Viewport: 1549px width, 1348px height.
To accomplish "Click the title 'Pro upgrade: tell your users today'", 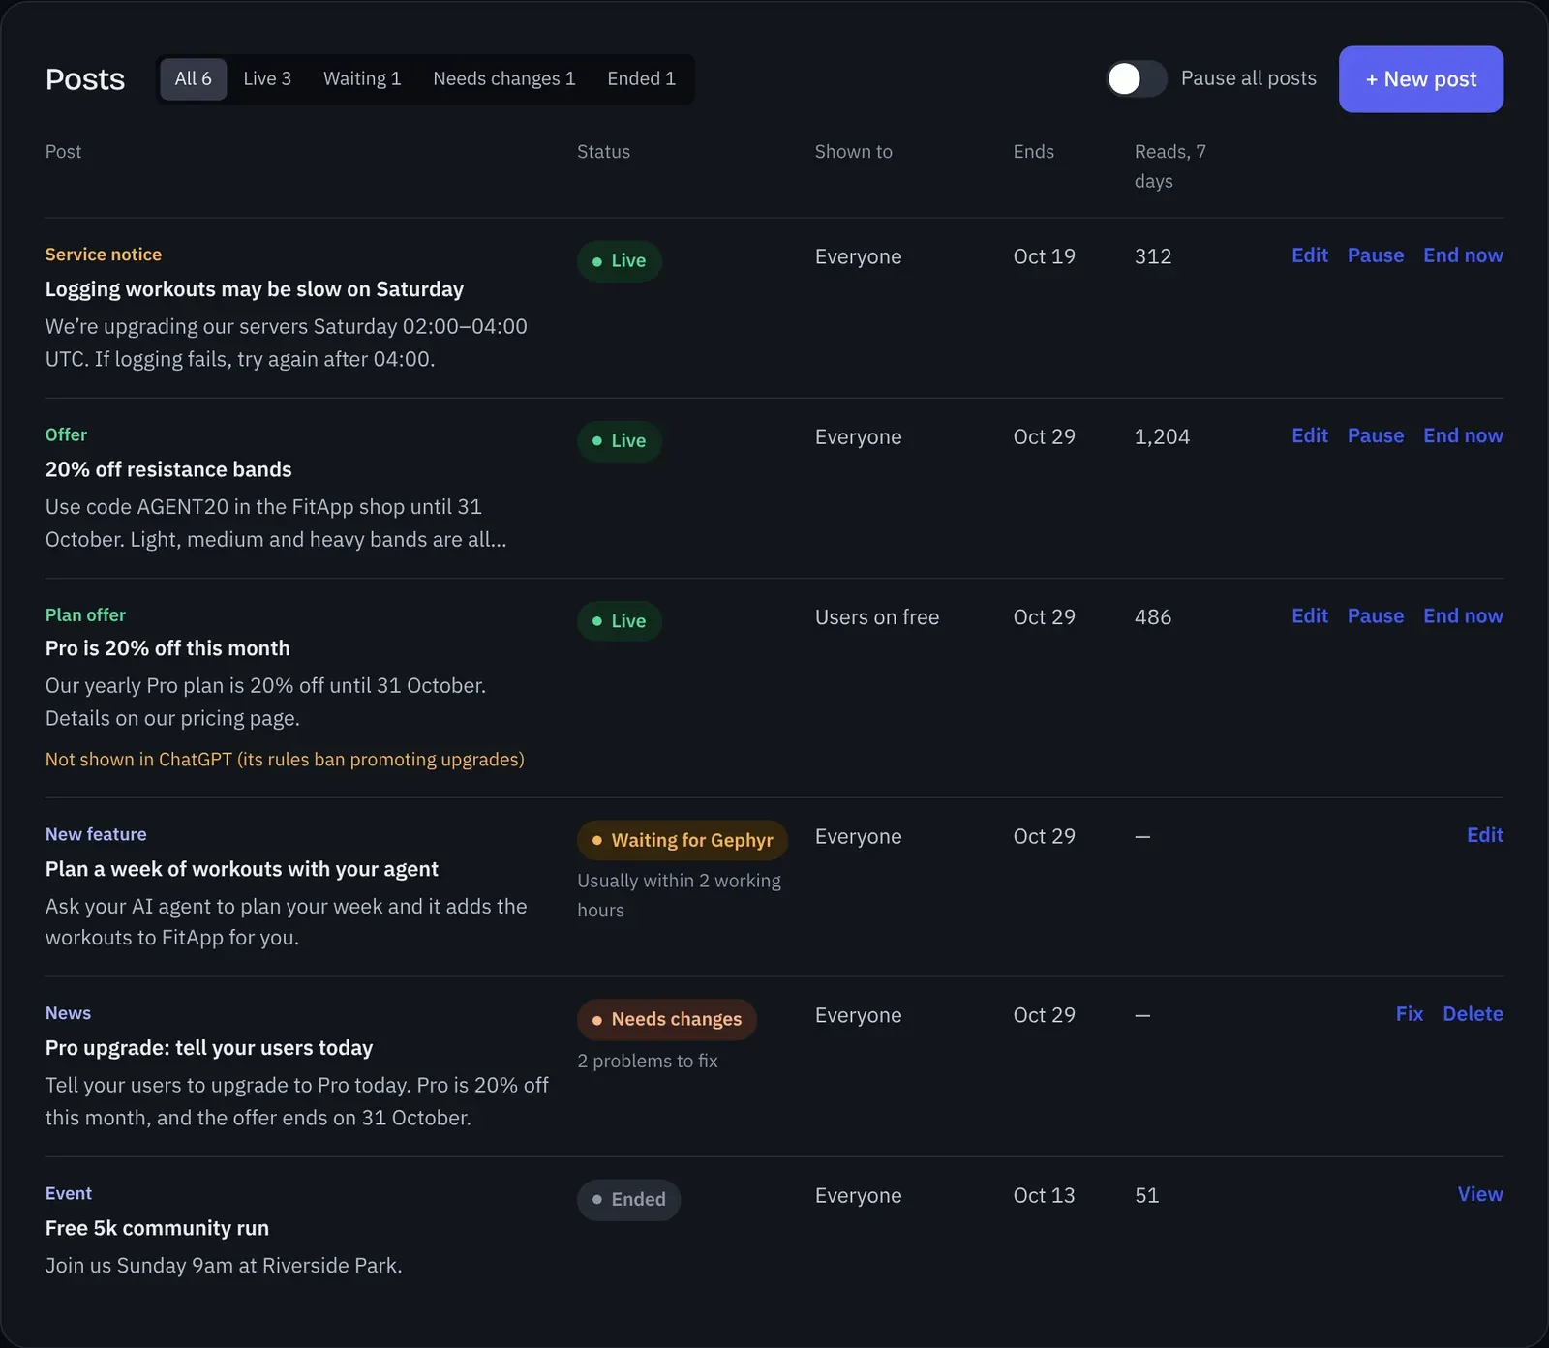I will click(x=209, y=1048).
